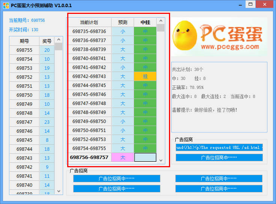Click draw number 20 for period 698755

(x=47, y=50)
